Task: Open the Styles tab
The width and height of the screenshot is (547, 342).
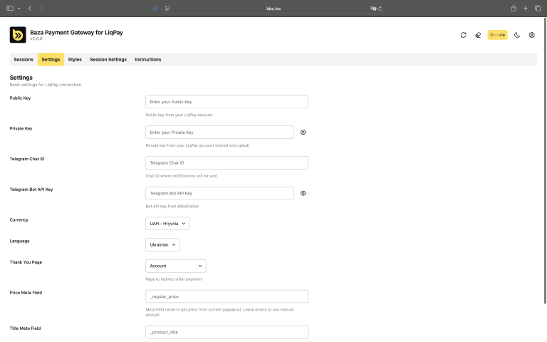Action: click(x=75, y=60)
